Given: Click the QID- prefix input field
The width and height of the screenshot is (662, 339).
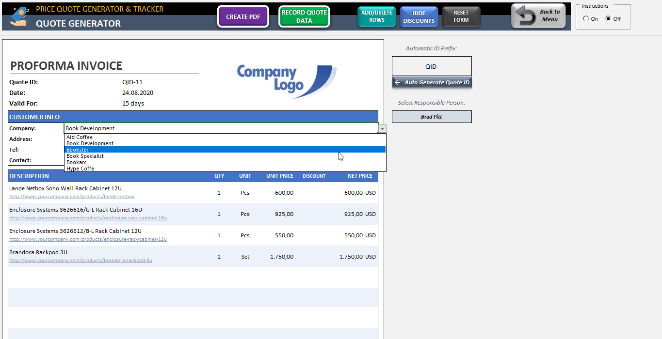Looking at the screenshot, I should pos(432,66).
